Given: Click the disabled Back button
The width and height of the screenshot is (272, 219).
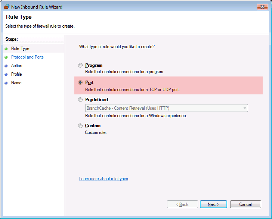Looking at the screenshot, I should (182, 204).
